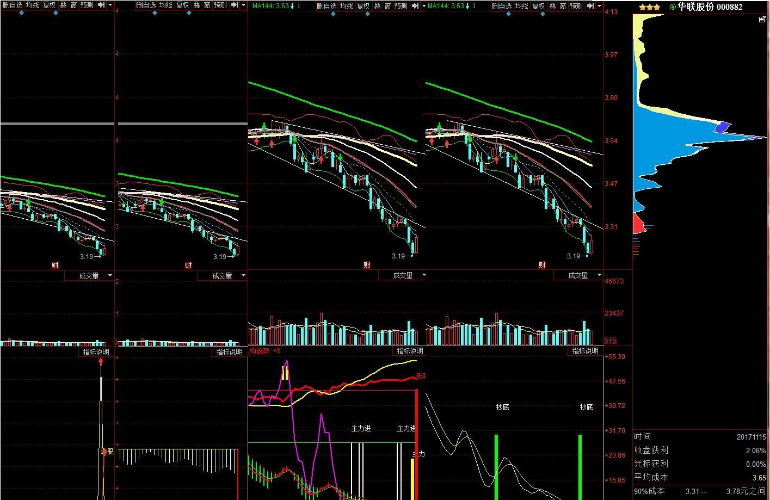770x500 pixels.
Task: Click the first blue diamond marker in the fourth chart
Action: click(x=508, y=14)
